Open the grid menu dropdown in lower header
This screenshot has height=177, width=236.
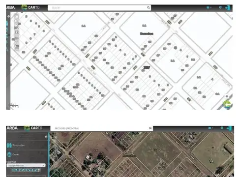(x=210, y=128)
